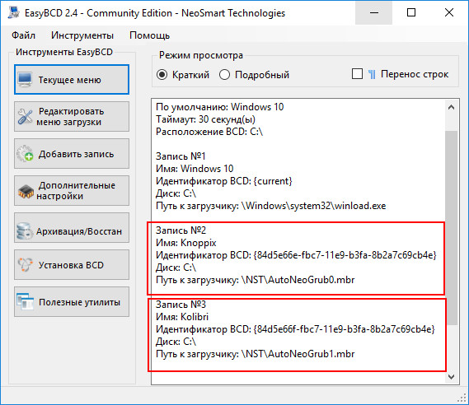469x405 pixels.
Task: Click the vertical scrollbar thumb in entries pane
Action: click(452, 227)
